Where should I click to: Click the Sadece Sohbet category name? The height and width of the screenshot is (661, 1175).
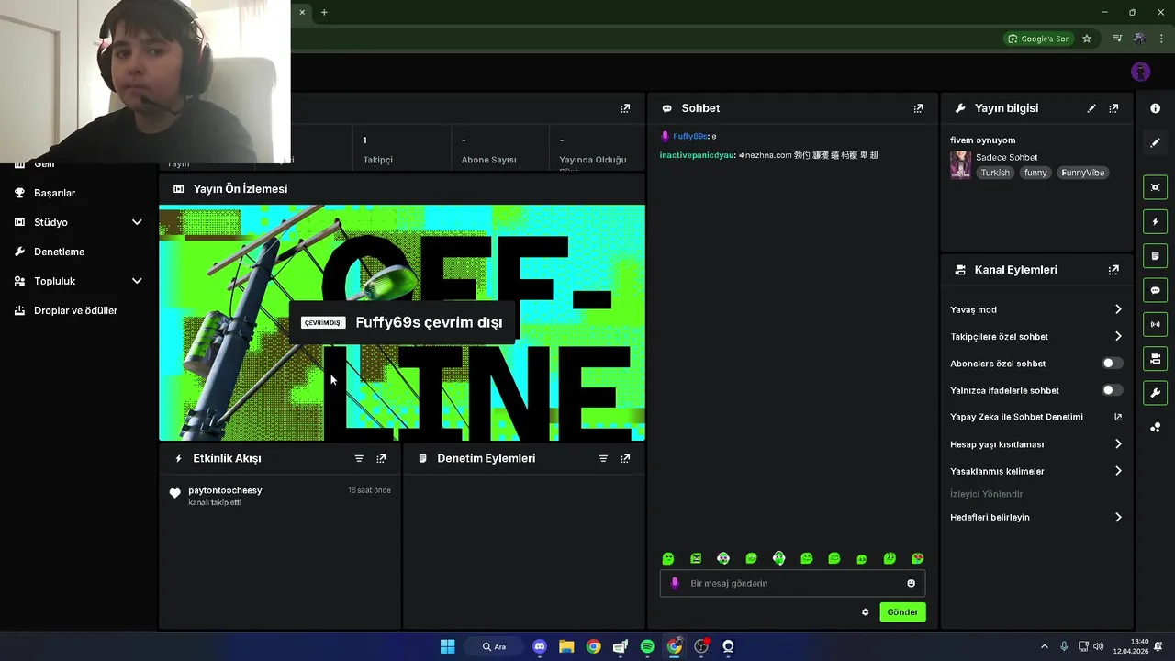click(x=1006, y=158)
